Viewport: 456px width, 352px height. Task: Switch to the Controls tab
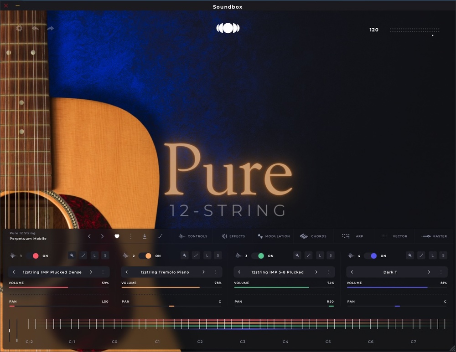point(193,236)
